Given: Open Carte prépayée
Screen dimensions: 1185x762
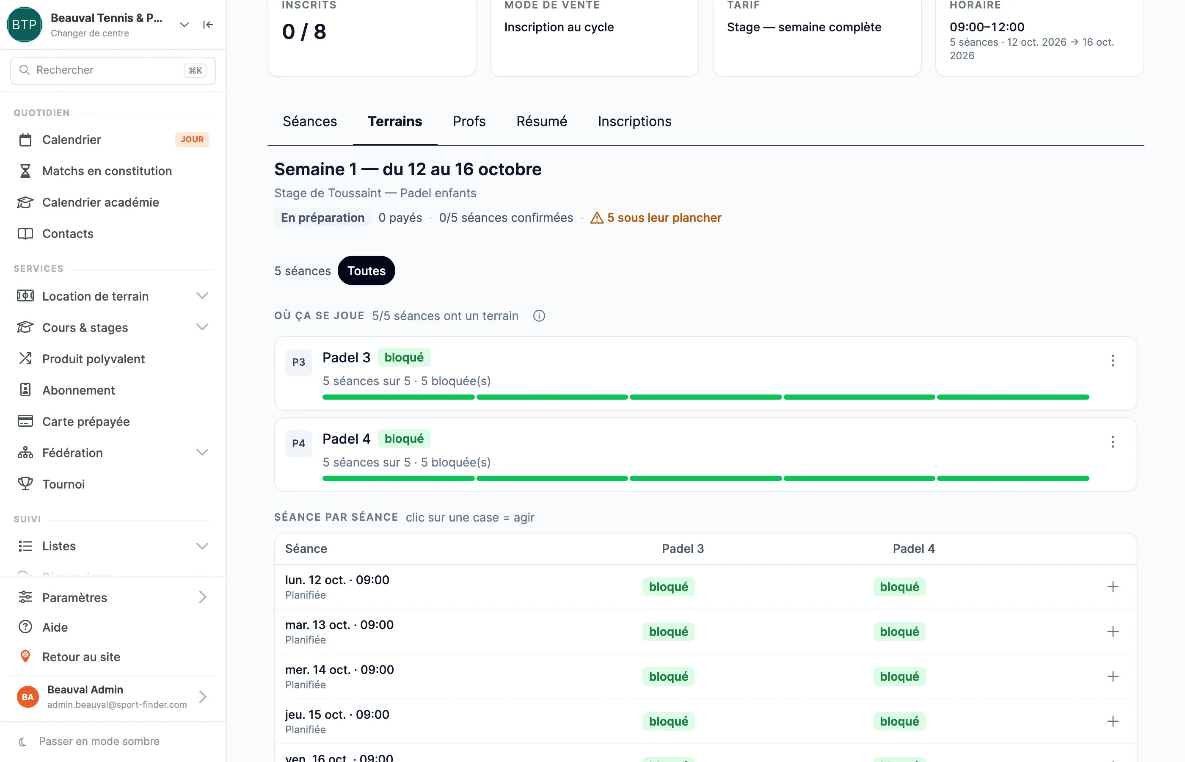Looking at the screenshot, I should point(113,421).
